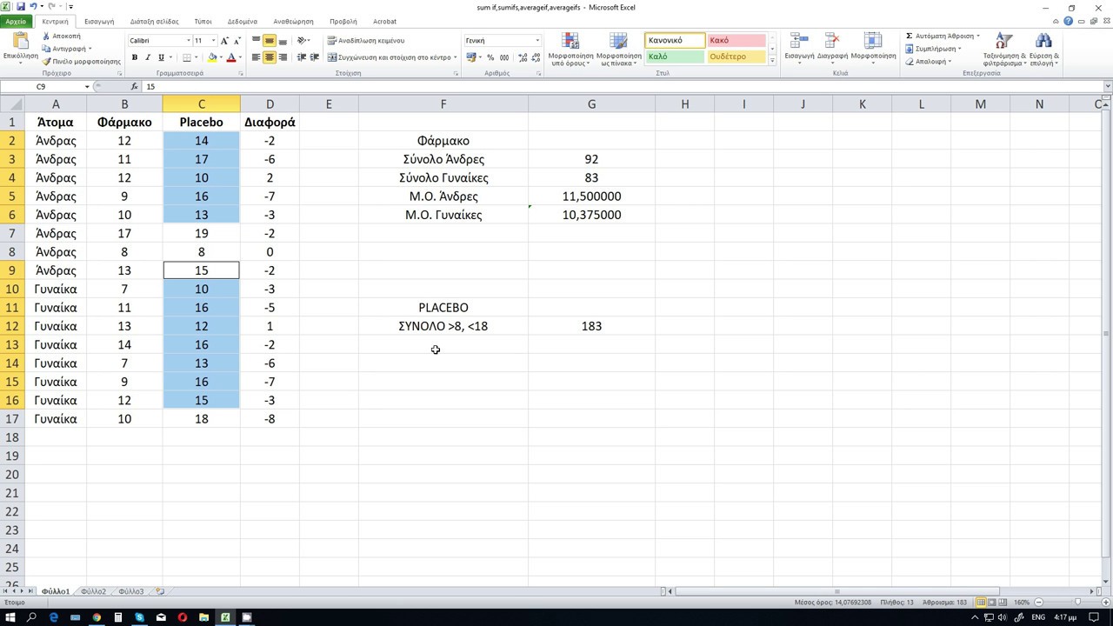1113x626 pixels.
Task: Apply red font color
Action: tap(231, 57)
